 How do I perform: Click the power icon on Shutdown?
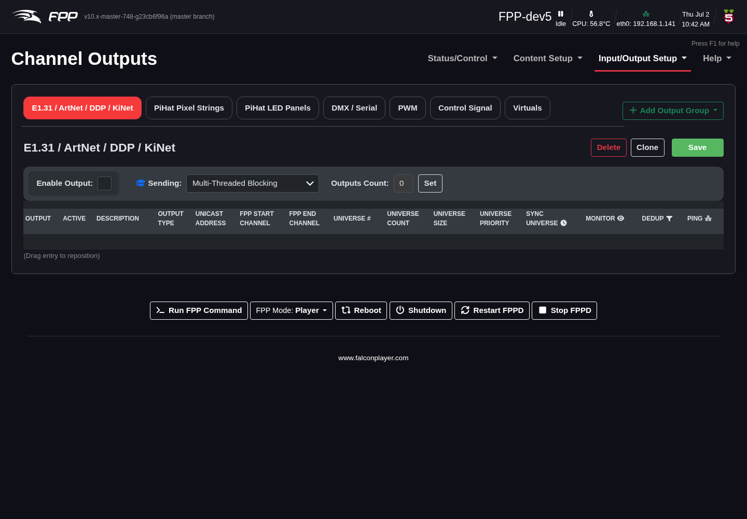tap(400, 310)
